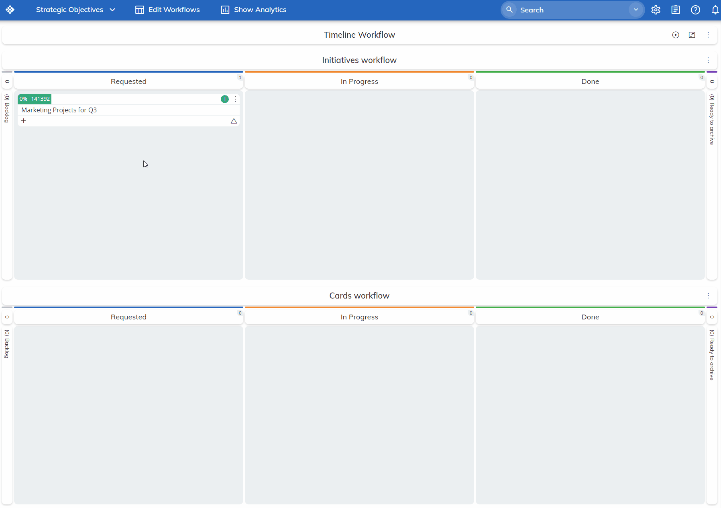Image resolution: width=721 pixels, height=508 pixels.
Task: Open the notifications bell
Action: coord(715,10)
